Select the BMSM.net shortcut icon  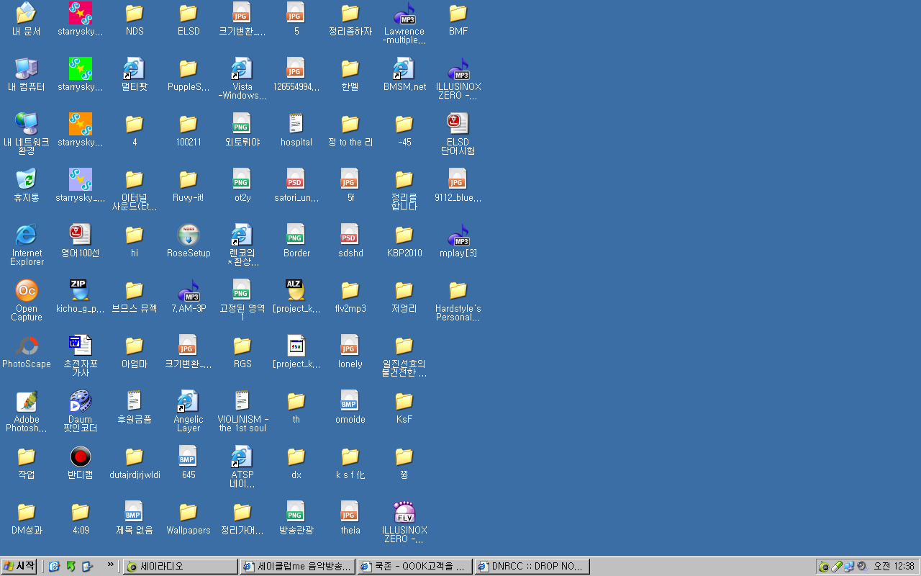(404, 69)
